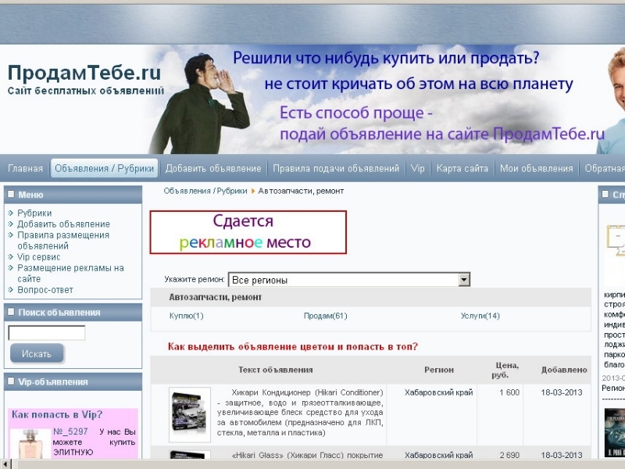The width and height of the screenshot is (625, 469).
Task: Open the Главная navigation tab
Action: (26, 168)
